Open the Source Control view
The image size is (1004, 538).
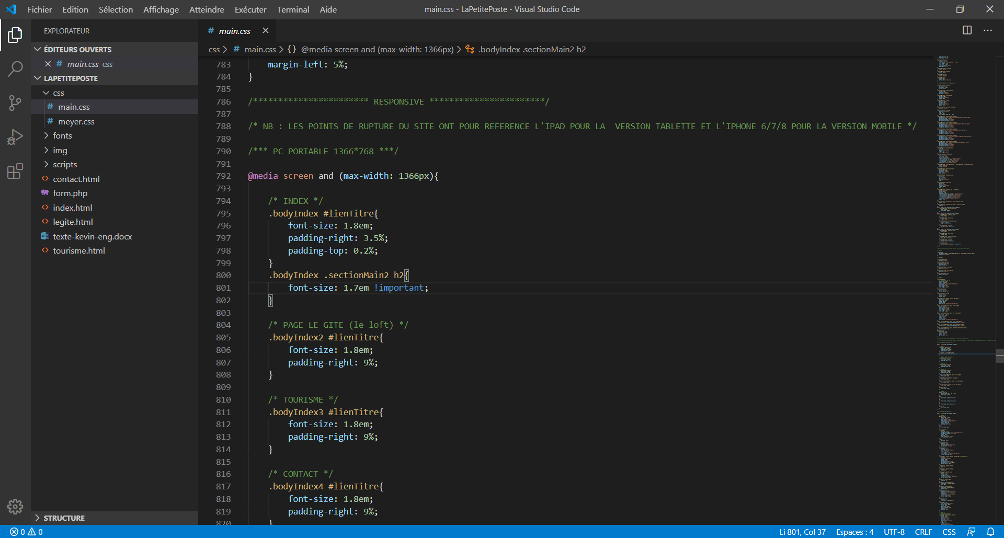click(x=15, y=103)
